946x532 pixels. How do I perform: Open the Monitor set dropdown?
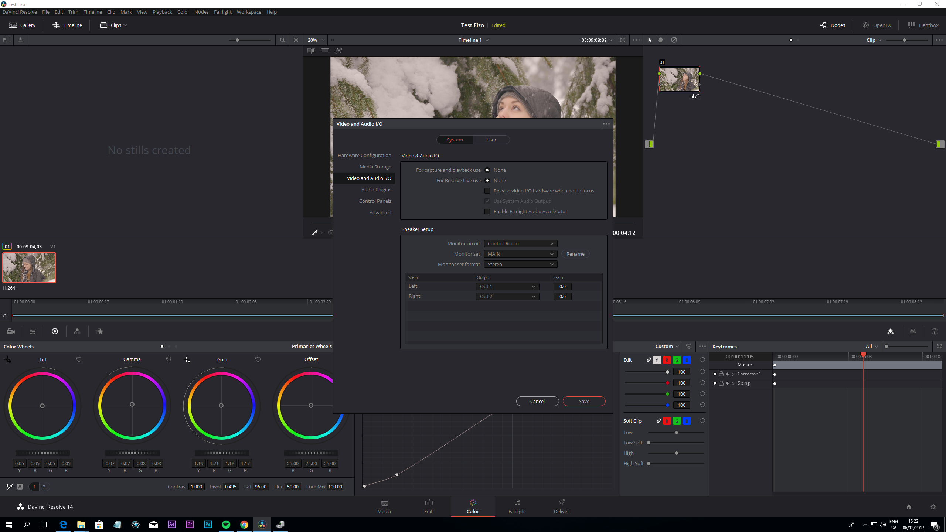[520, 254]
